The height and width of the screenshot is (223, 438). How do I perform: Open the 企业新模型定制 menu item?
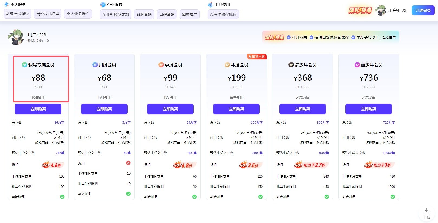(x=116, y=14)
